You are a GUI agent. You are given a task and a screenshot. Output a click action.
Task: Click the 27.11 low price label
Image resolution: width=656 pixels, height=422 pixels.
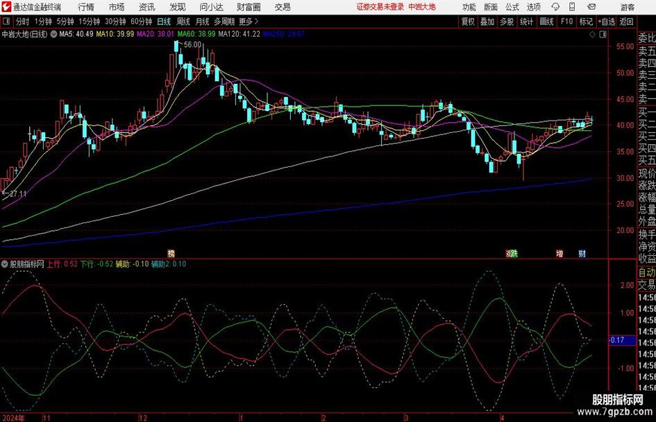[x=18, y=194]
